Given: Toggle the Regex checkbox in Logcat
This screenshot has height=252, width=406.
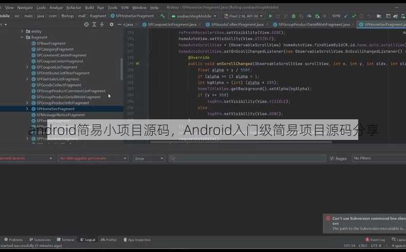Looking at the screenshot, I should [x=331, y=158].
